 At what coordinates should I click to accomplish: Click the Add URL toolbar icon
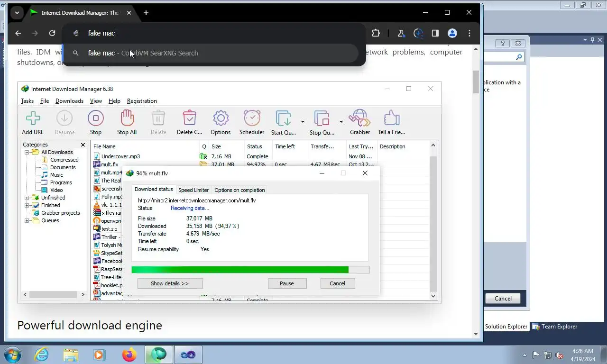pyautogui.click(x=33, y=118)
